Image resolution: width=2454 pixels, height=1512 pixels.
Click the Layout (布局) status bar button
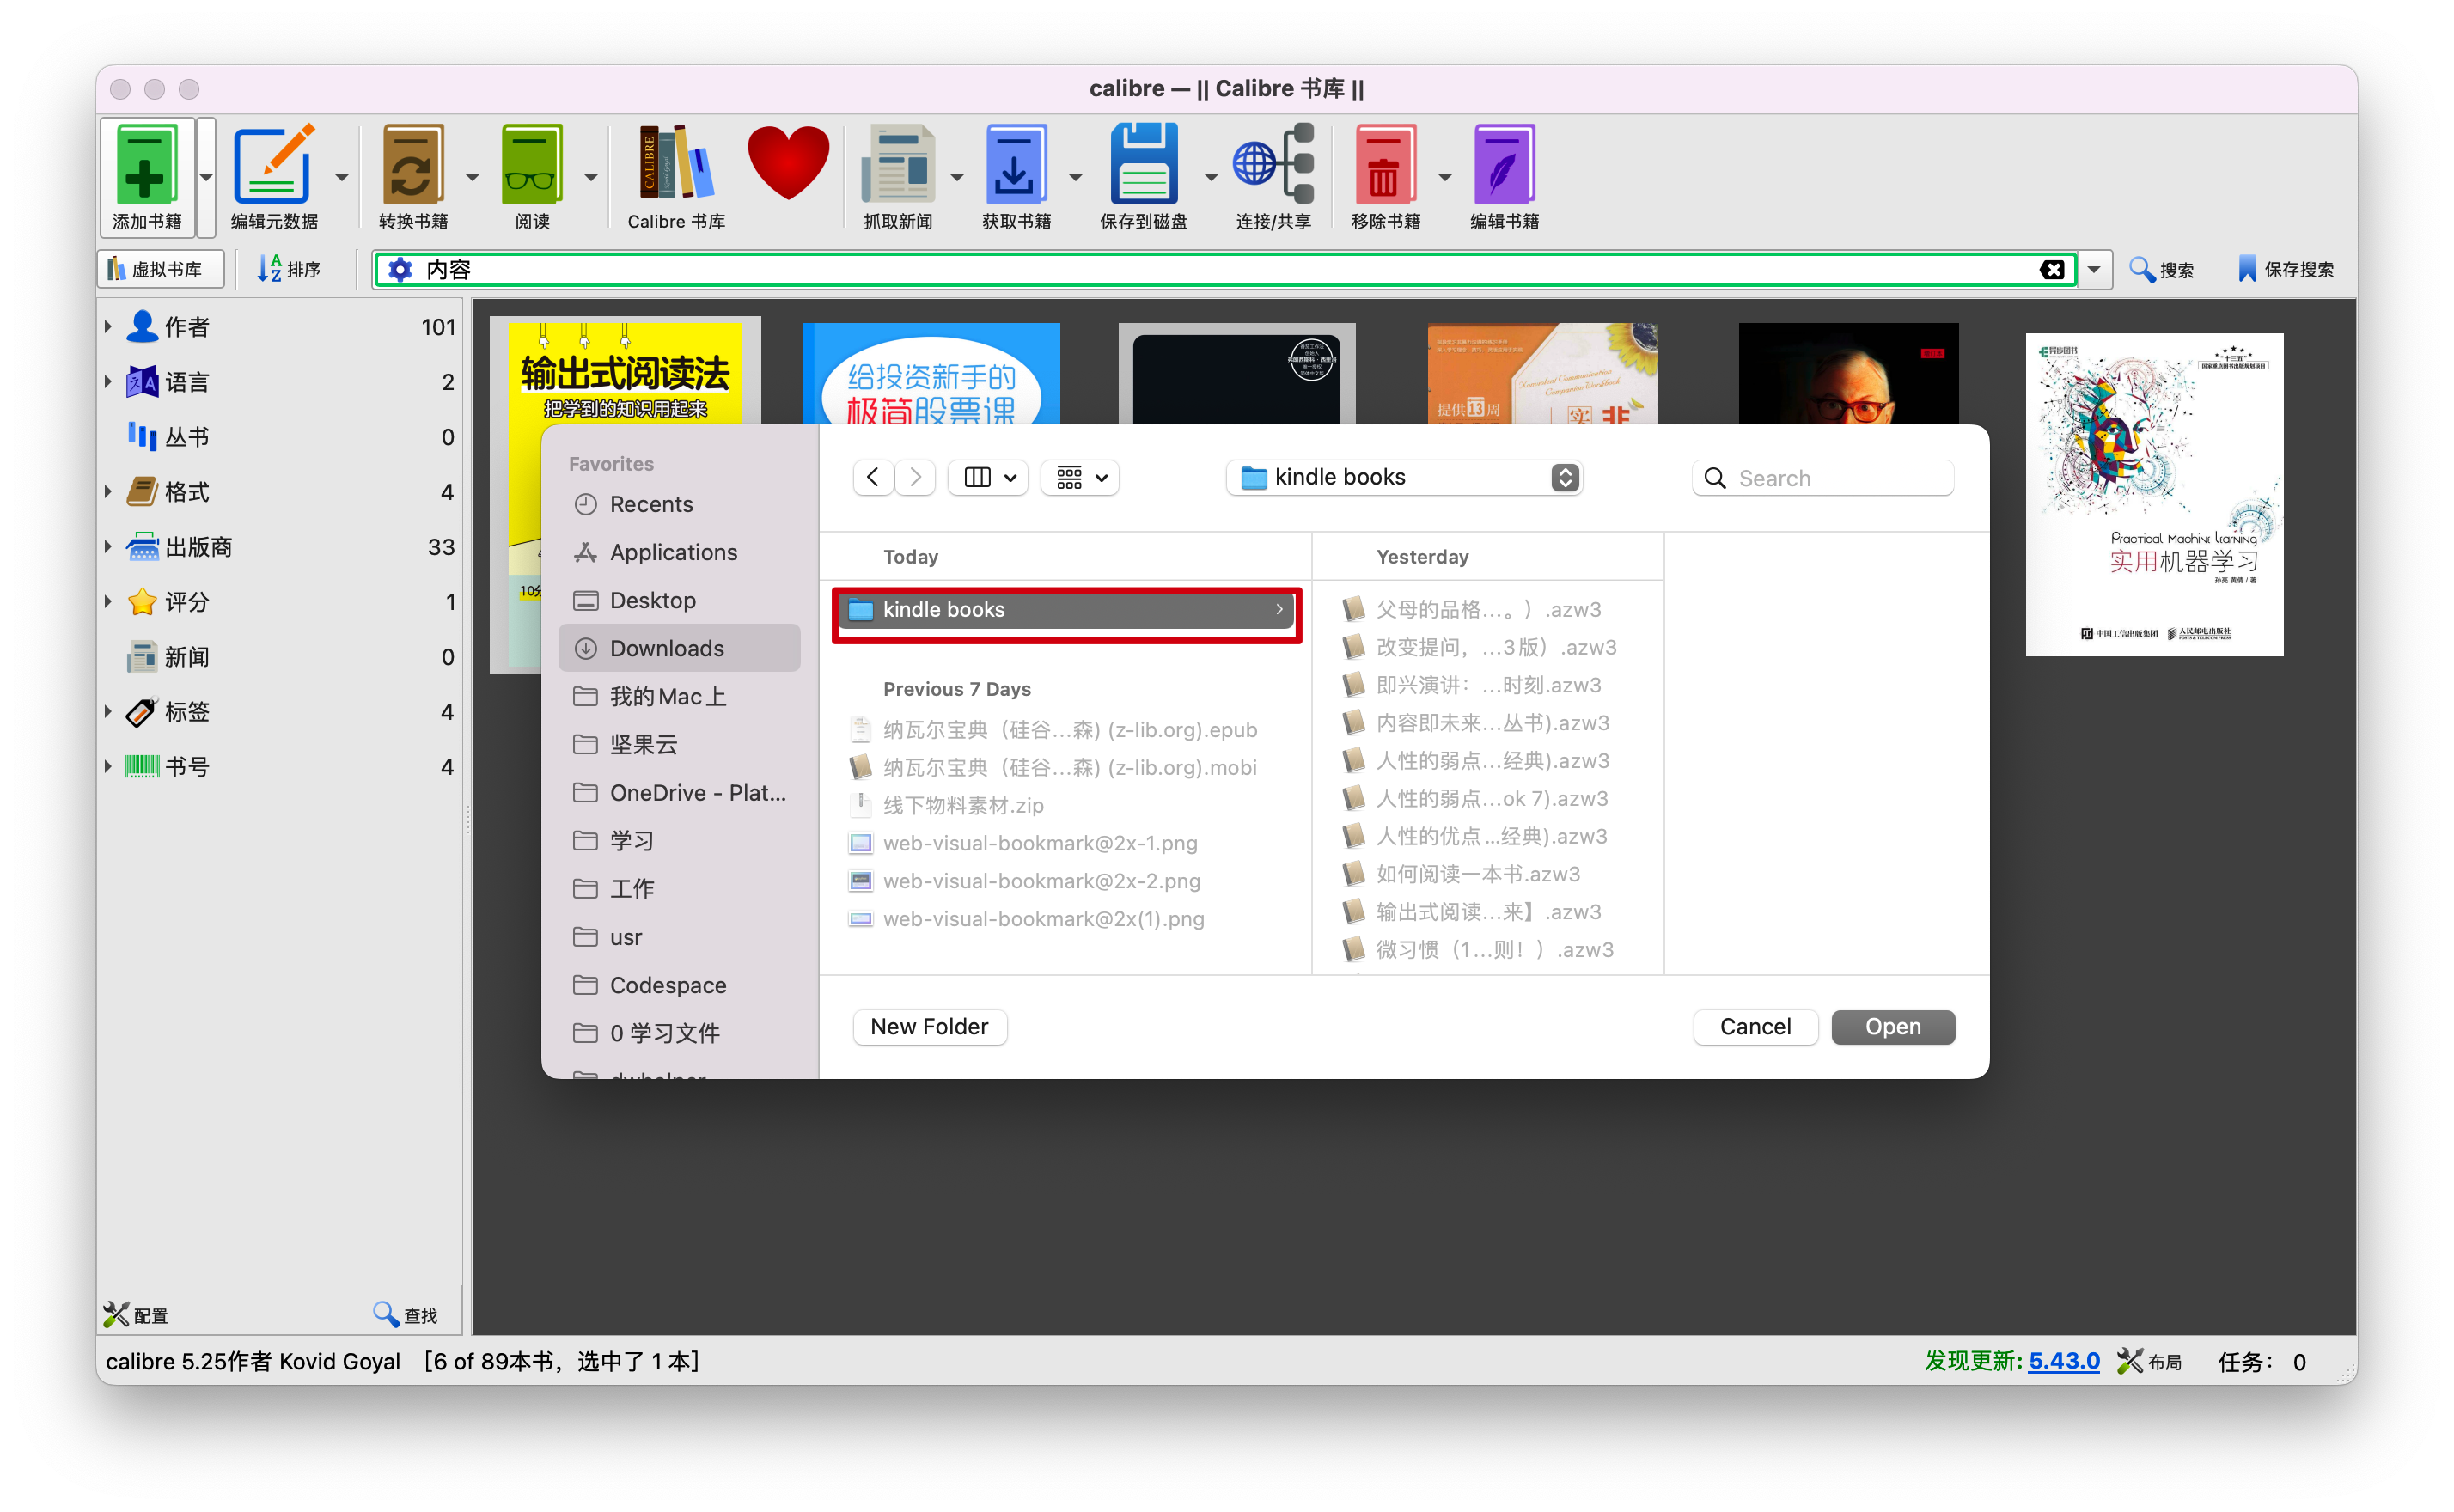2149,1361
